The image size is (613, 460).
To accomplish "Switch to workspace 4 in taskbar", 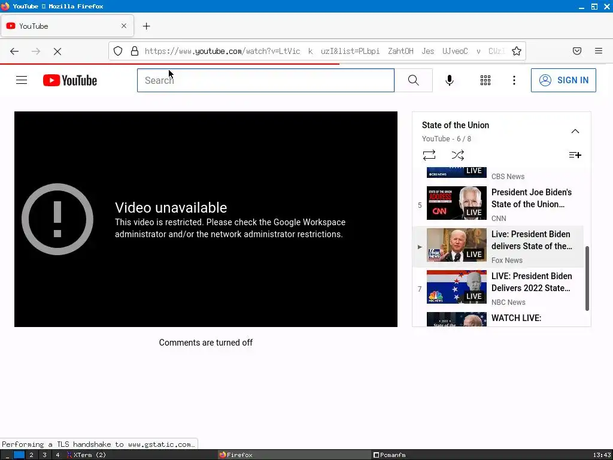I will coord(57,455).
